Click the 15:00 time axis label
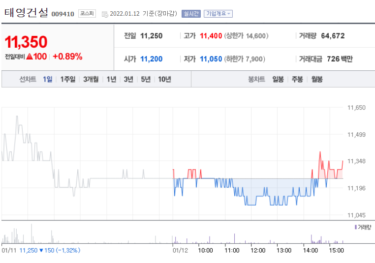This screenshot has height=263, width=375. click(x=336, y=250)
